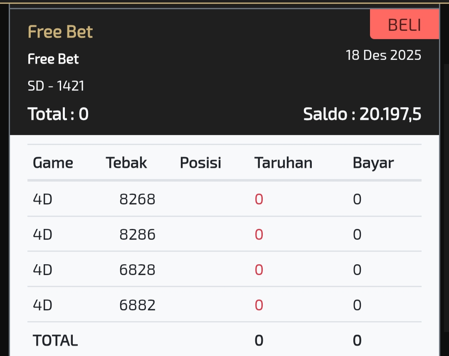Select the 6882 guess number
The width and height of the screenshot is (449, 356).
pos(137,305)
